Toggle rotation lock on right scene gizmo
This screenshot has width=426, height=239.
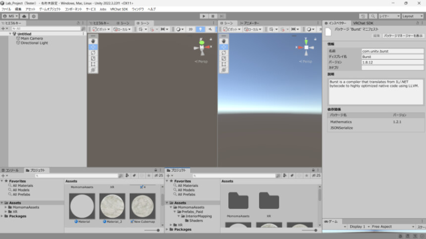315,40
